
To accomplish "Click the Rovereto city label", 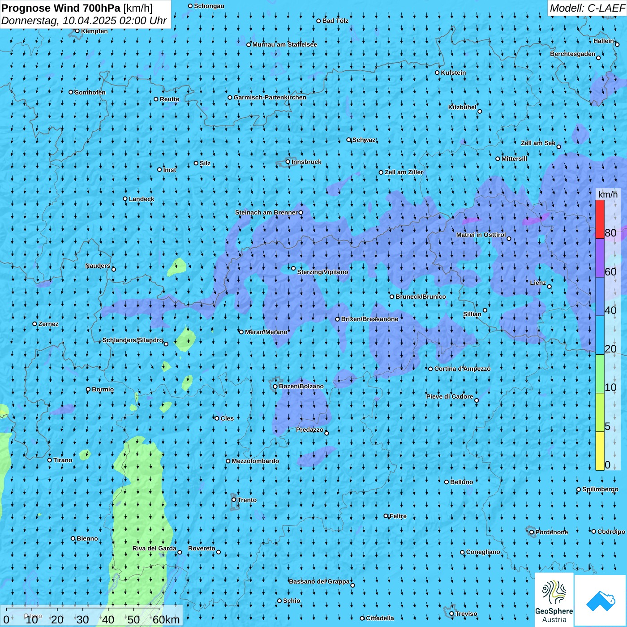I will click(202, 548).
